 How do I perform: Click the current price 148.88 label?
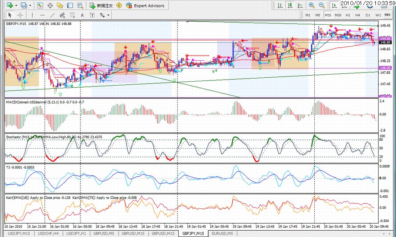pyautogui.click(x=385, y=42)
